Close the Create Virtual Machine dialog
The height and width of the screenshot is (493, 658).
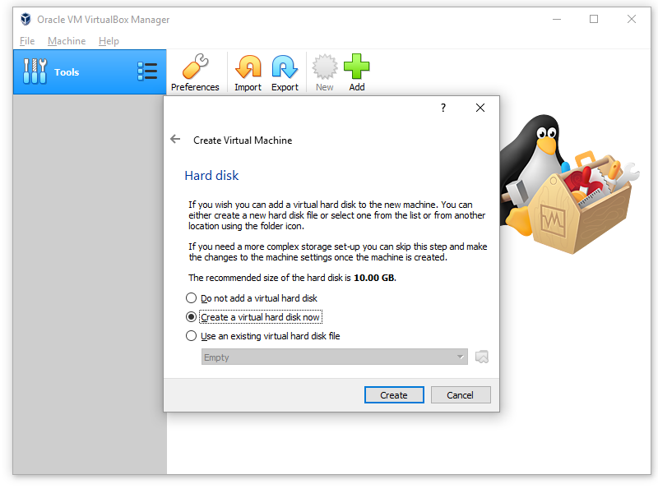pyautogui.click(x=480, y=108)
